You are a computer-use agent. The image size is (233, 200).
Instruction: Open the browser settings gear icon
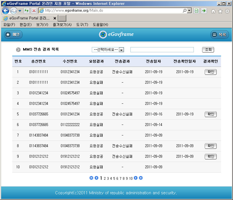coord(227,11)
